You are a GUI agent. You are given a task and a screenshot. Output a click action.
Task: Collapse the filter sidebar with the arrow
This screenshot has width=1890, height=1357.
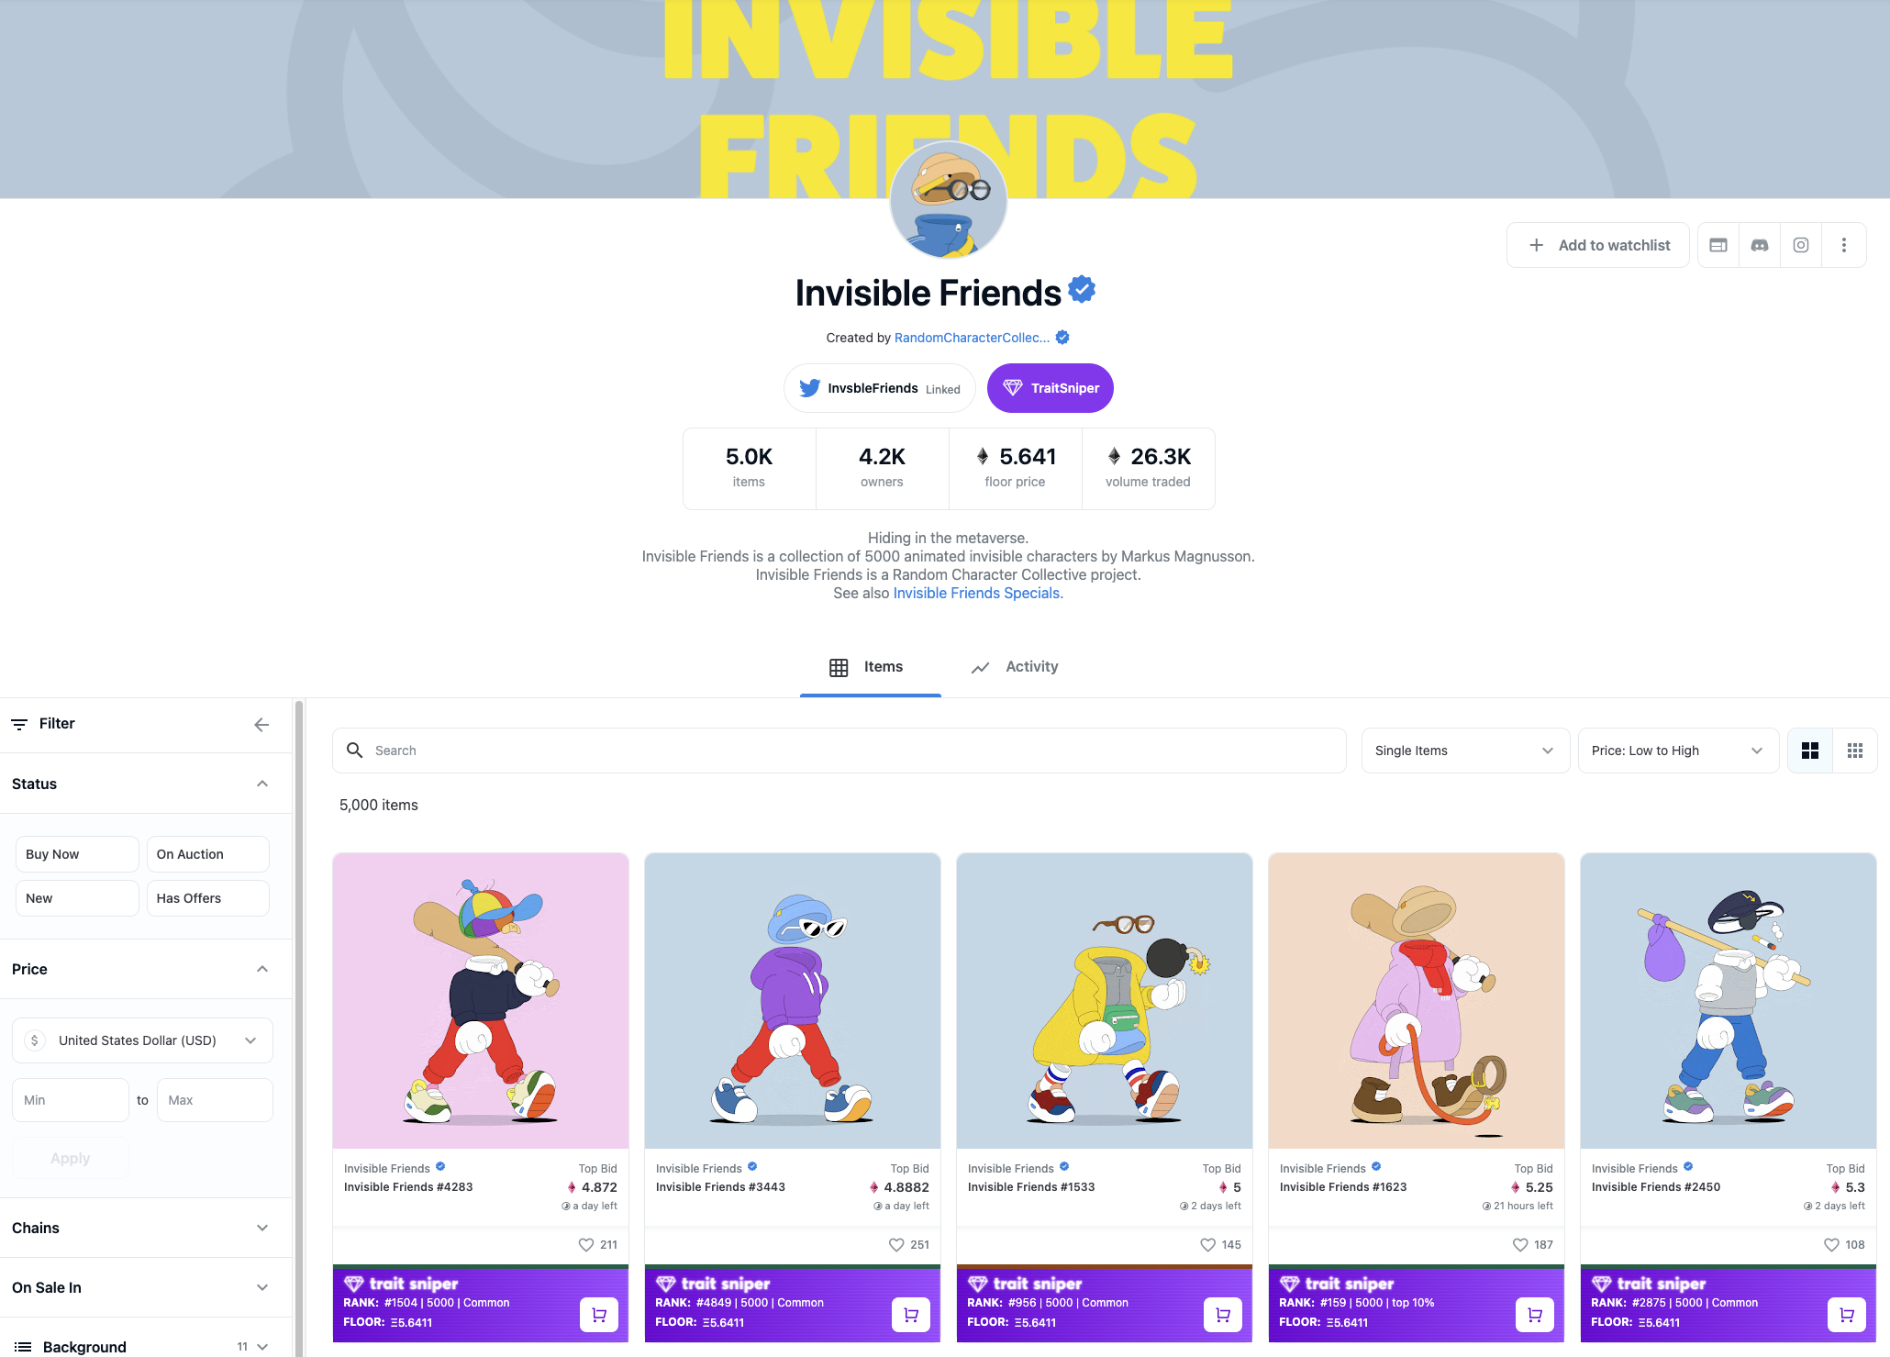[261, 725]
